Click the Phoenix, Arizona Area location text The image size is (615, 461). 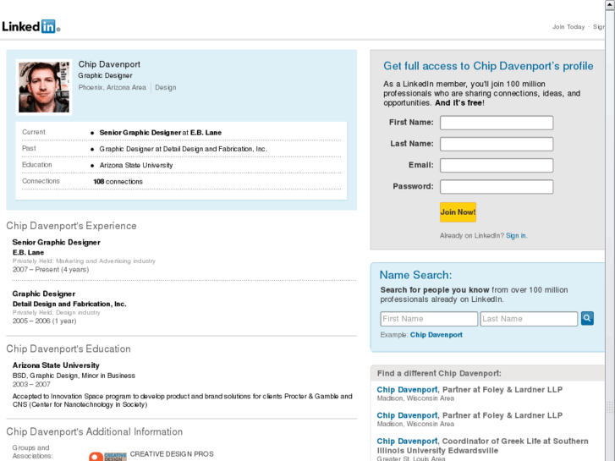(x=113, y=87)
